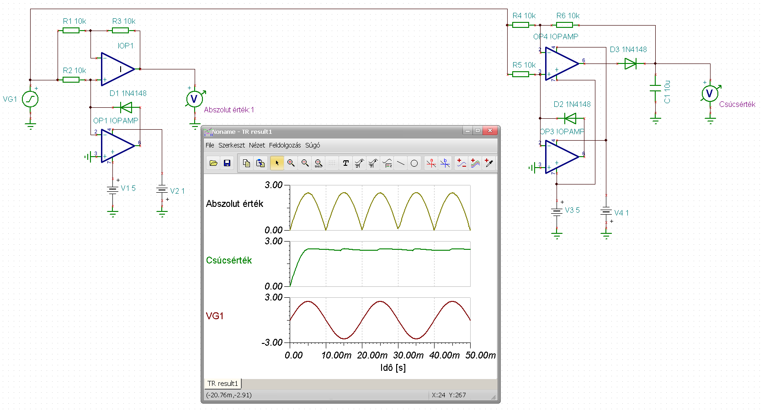The width and height of the screenshot is (764, 411).
Task: Click the copy icon in the toolbar
Action: point(247,163)
